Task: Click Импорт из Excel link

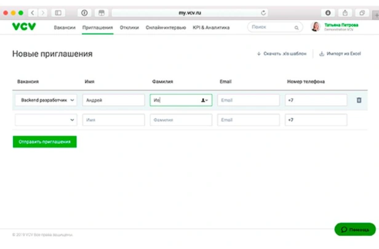Action: (x=340, y=53)
